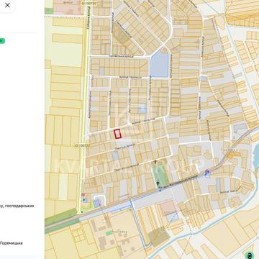Click the small cross marker above green cemetery
The width and height of the screenshot is (259, 259).
[x=156, y=162]
